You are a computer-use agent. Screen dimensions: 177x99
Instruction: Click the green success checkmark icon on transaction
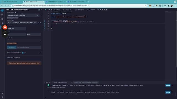[48, 85]
